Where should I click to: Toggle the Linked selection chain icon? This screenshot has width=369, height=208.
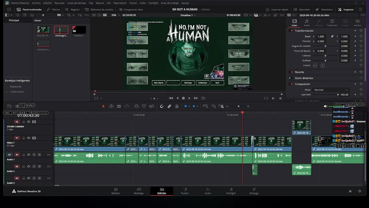coord(169,106)
